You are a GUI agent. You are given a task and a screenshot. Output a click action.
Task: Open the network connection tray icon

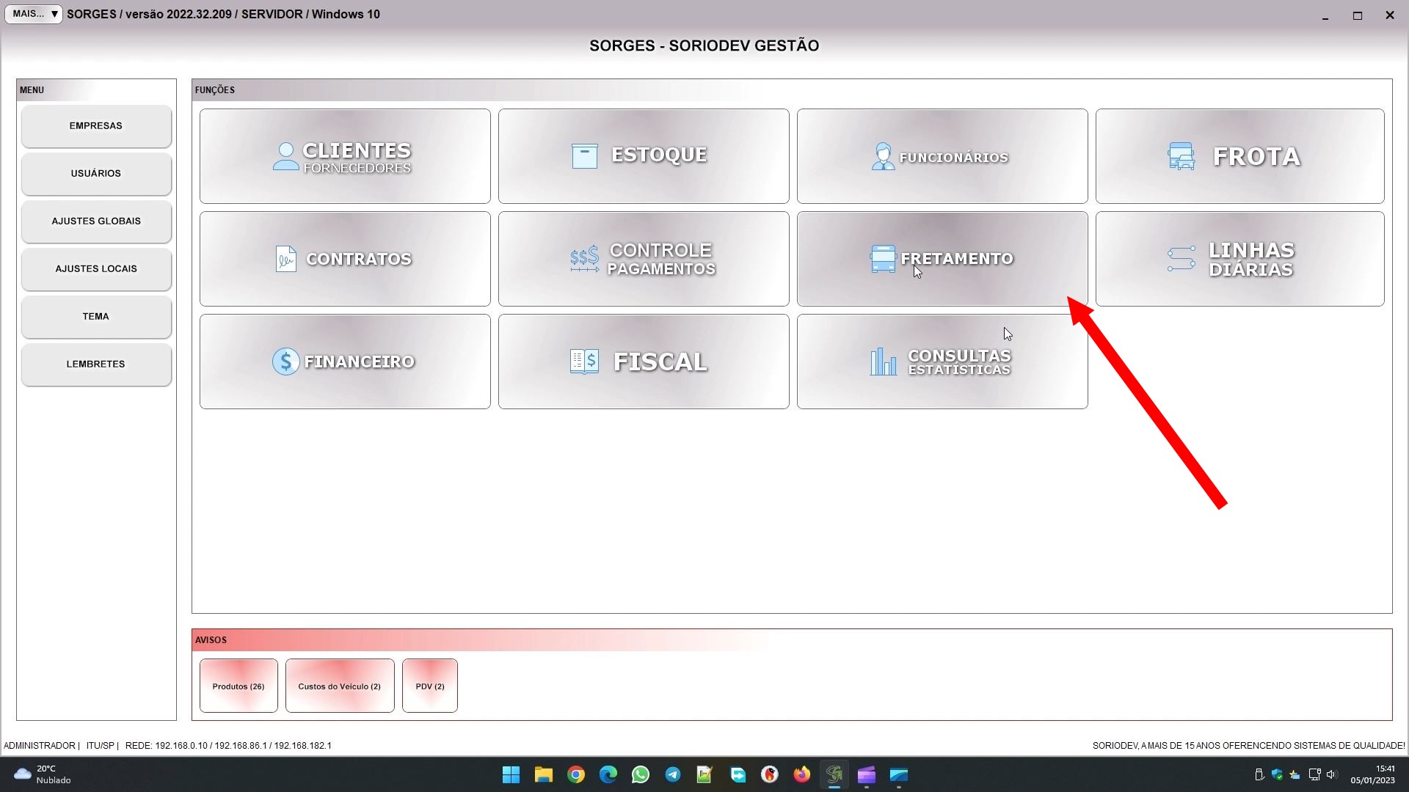pyautogui.click(x=1314, y=774)
